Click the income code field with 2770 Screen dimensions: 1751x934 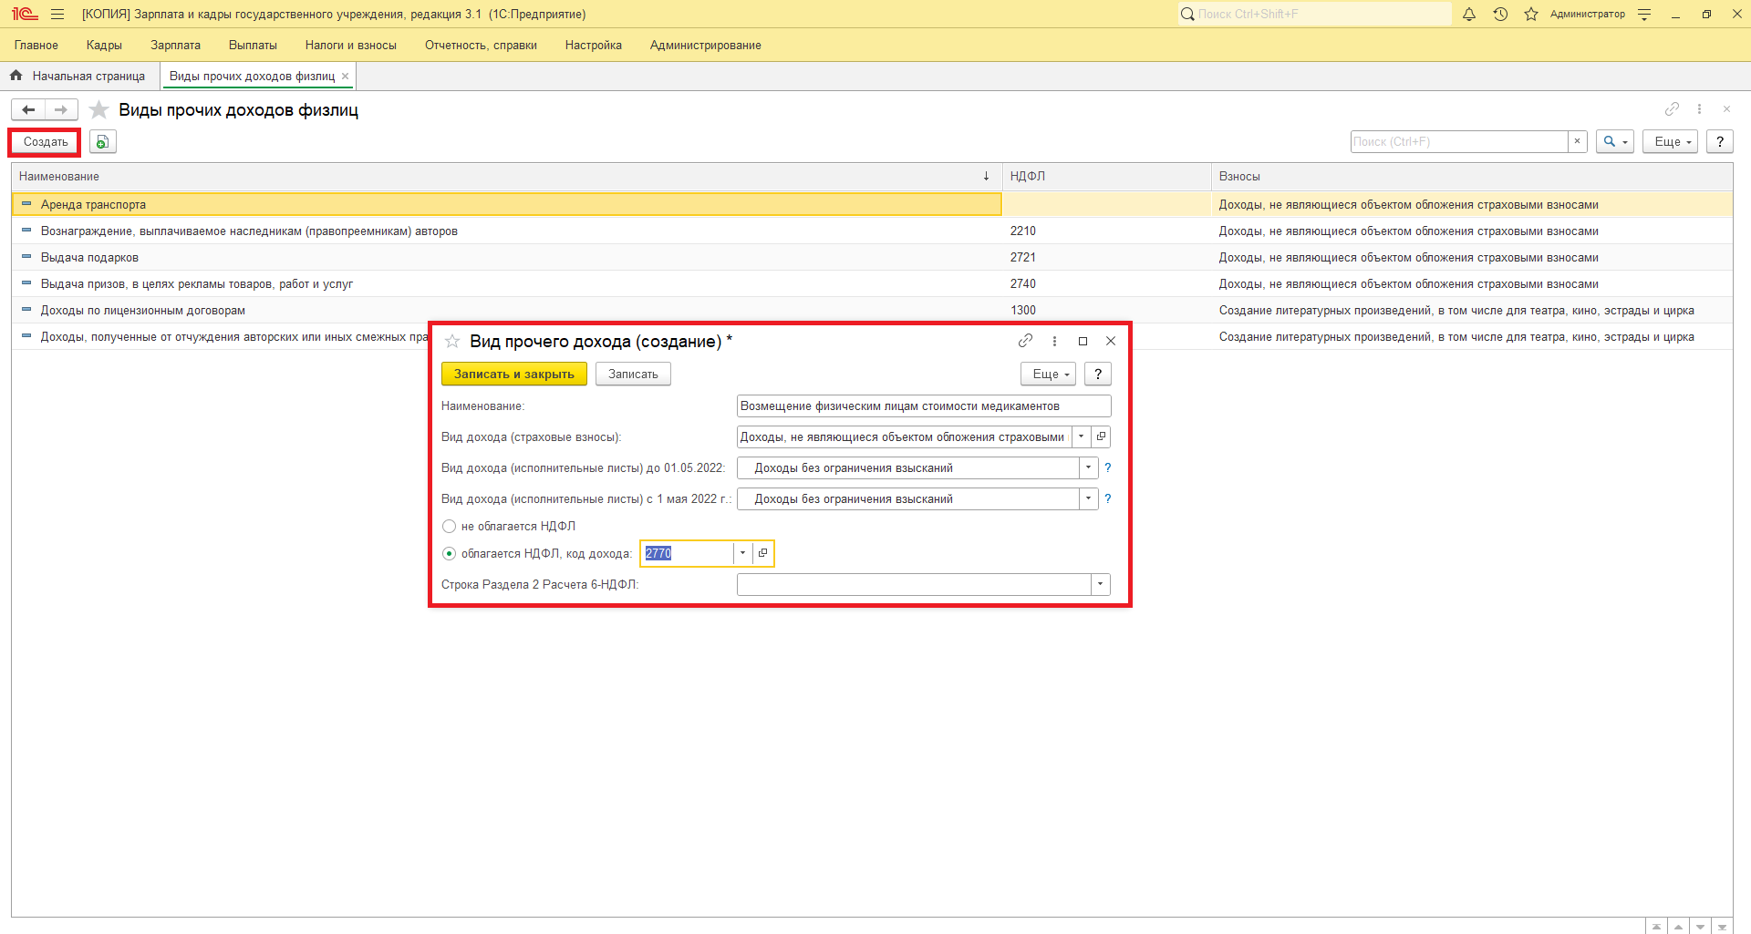[x=687, y=553]
